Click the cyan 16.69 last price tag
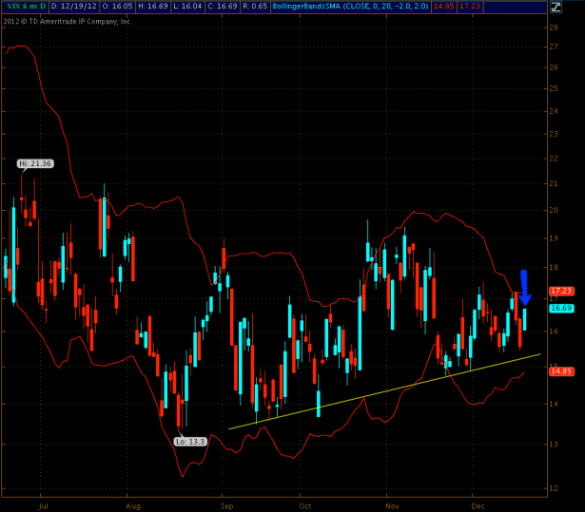This screenshot has width=585, height=512. point(561,308)
